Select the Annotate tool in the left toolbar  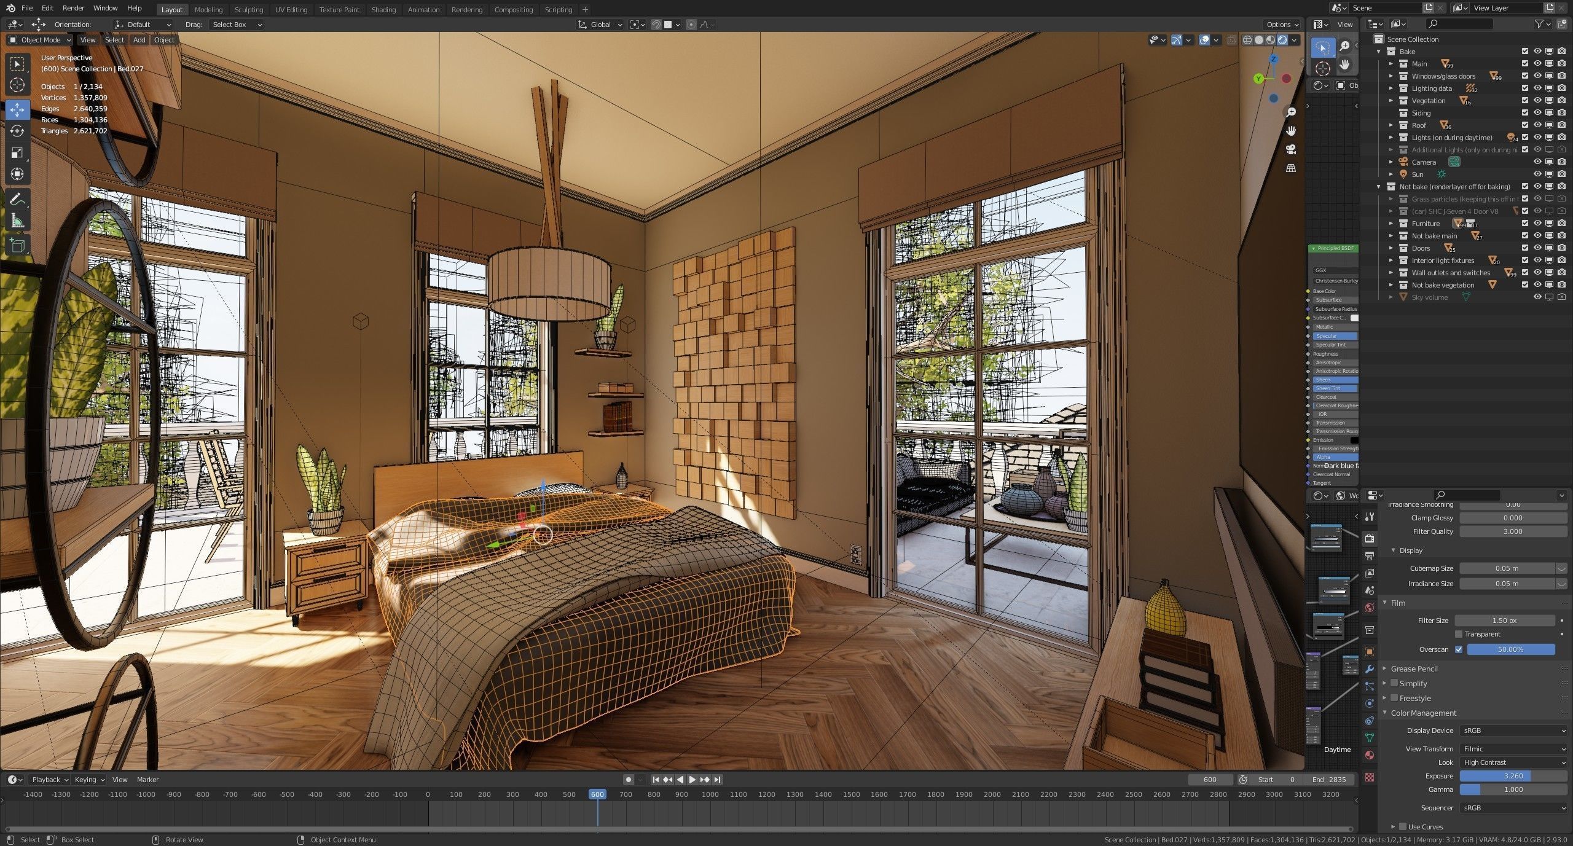[17, 199]
